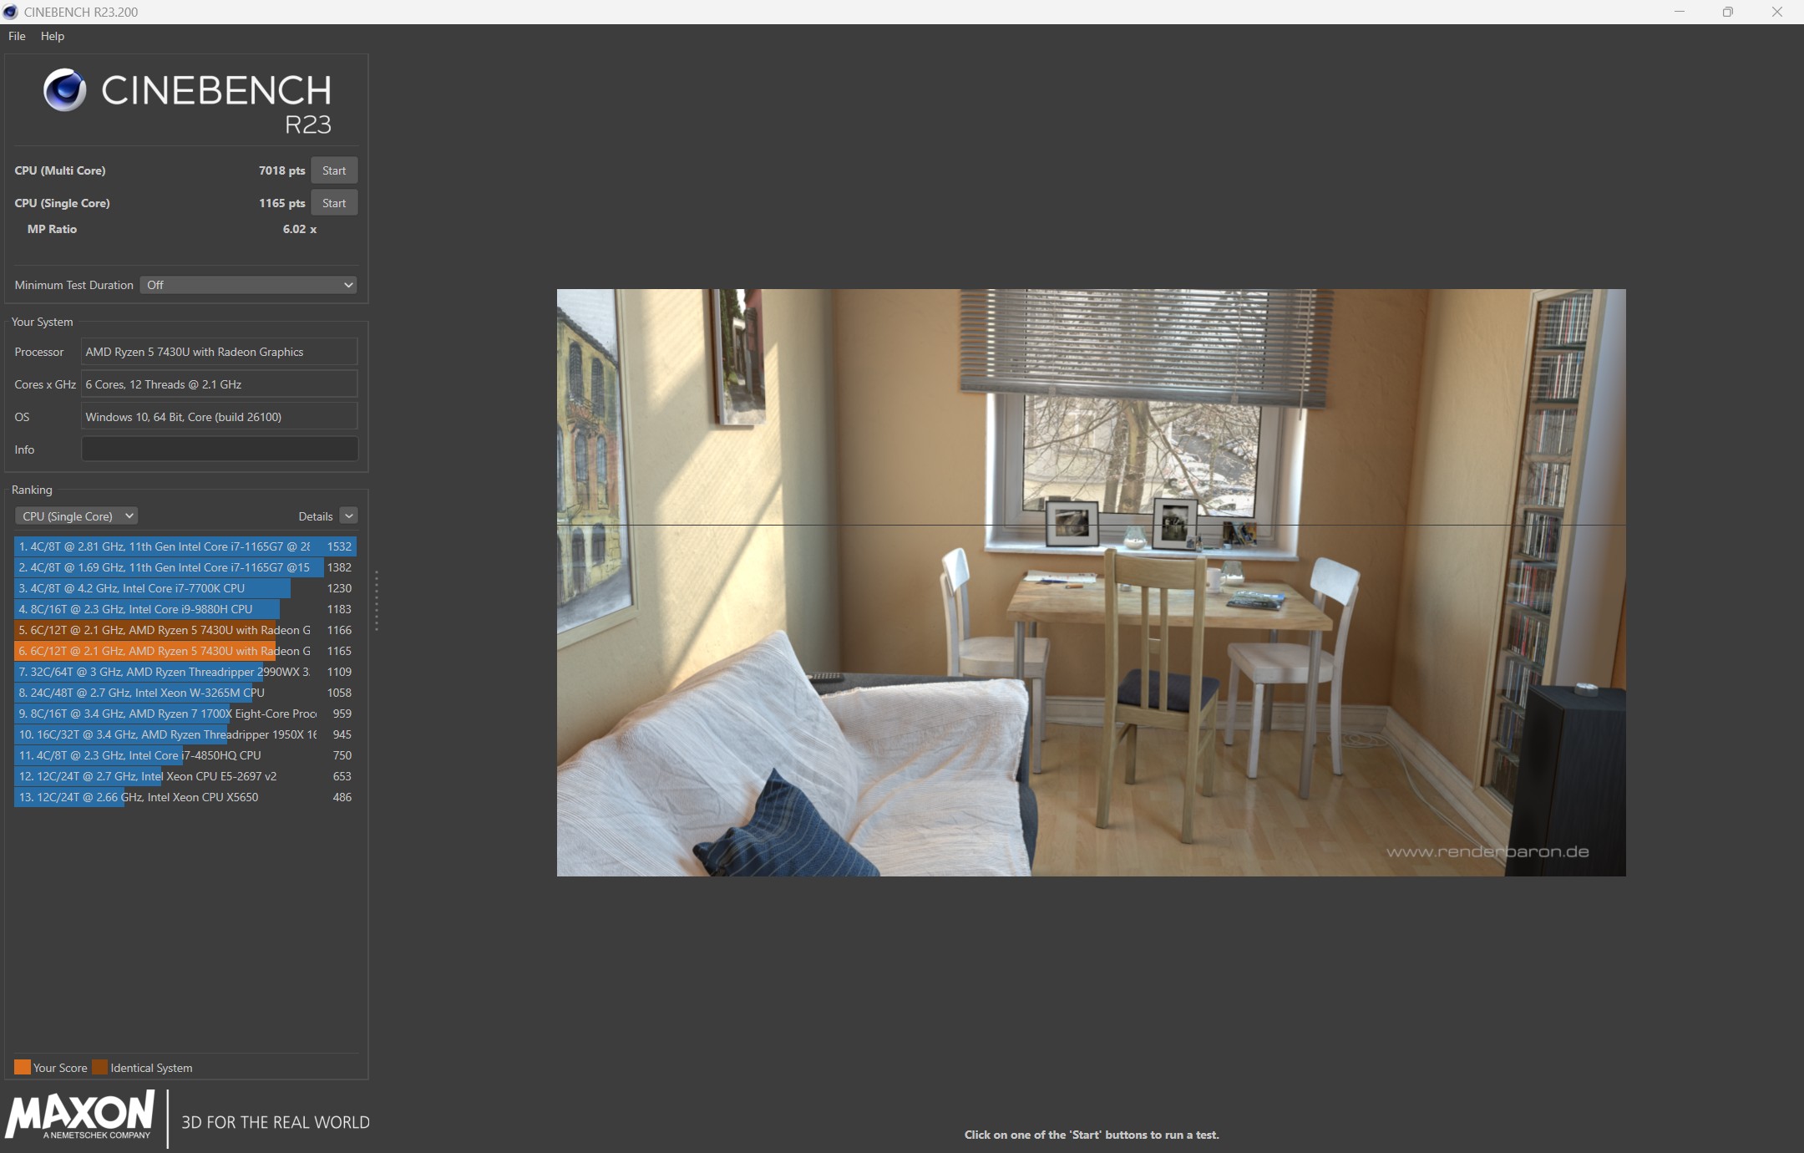Viewport: 1804px width, 1153px height.
Task: Start the CPU Single Core test
Action: click(x=333, y=203)
